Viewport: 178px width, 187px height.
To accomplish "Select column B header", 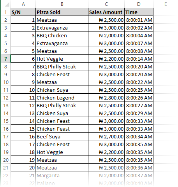I will [62, 4].
